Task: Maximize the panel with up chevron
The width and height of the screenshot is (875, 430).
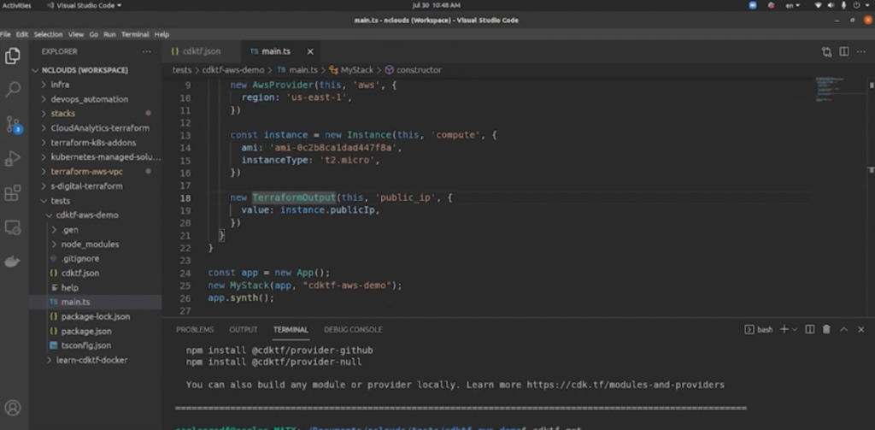Action: click(843, 329)
